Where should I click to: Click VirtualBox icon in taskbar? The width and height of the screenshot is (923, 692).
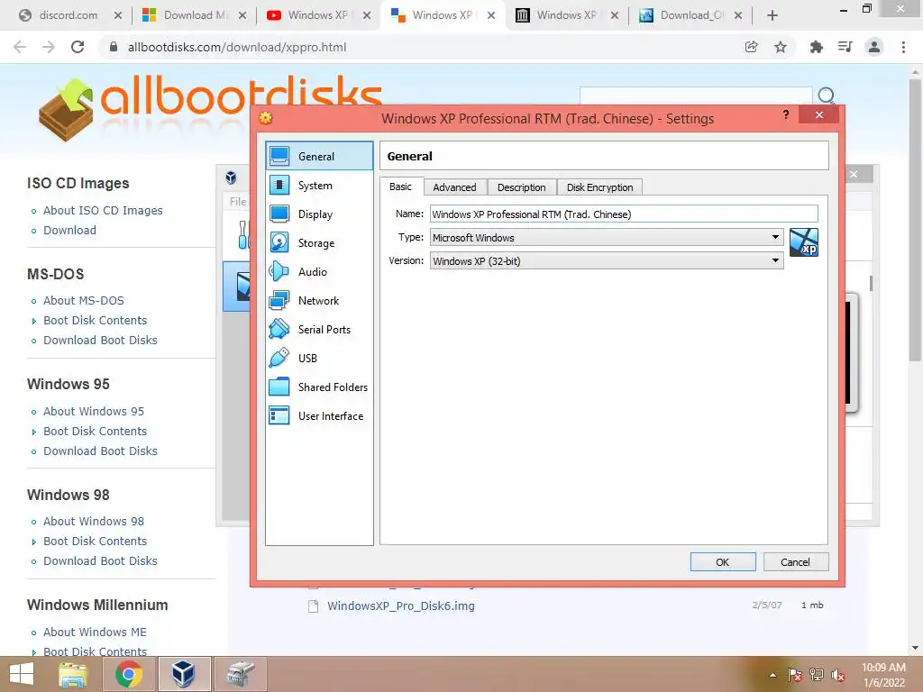(183, 674)
